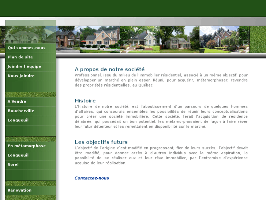Screen dimensions: 266x200
Task: Click the heading A propos de notre société
Action: 110,69
